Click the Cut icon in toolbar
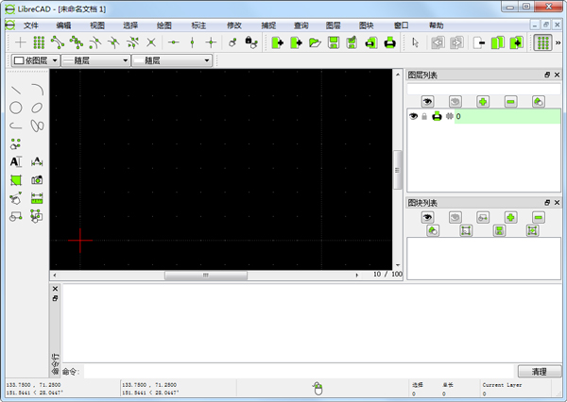 pos(479,42)
